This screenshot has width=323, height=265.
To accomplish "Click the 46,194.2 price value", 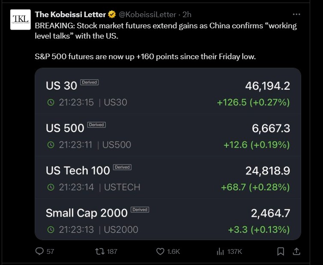I will coord(267,86).
